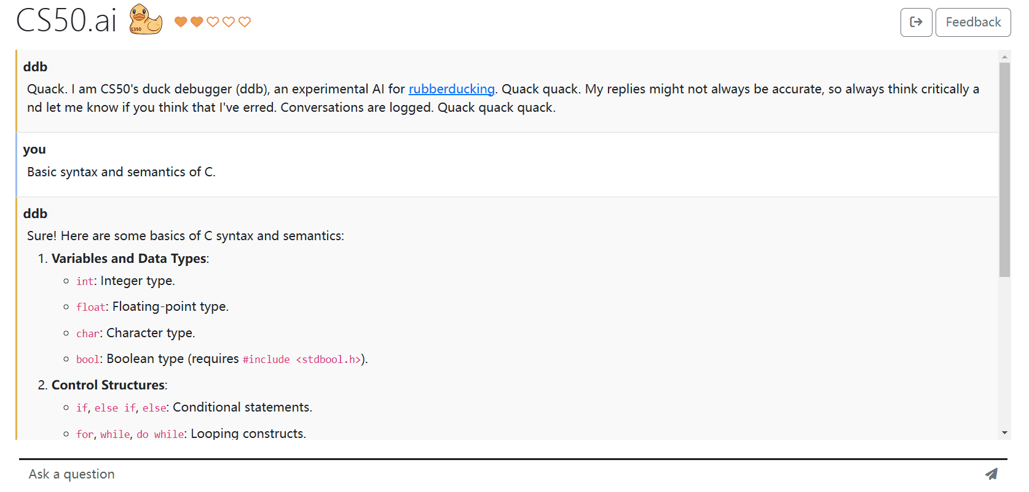
Task: Select the Control Structures heading
Action: click(108, 385)
